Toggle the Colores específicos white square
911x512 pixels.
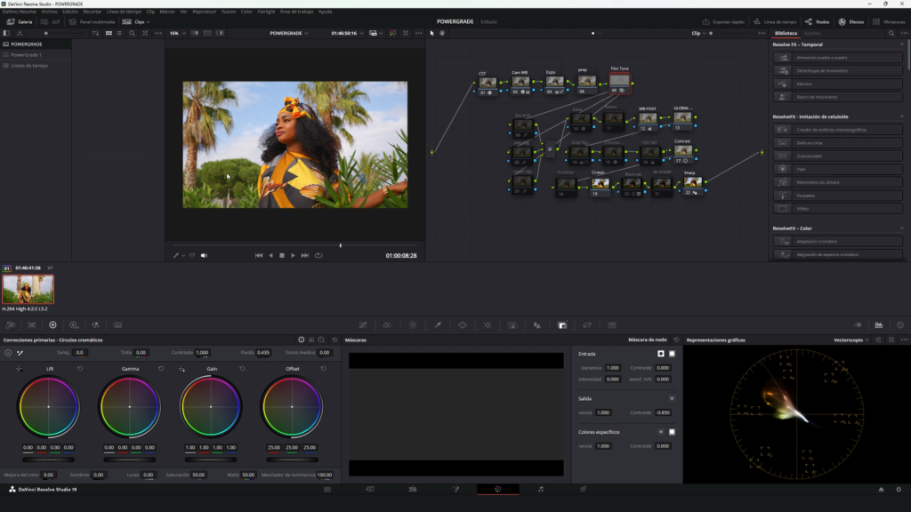(672, 432)
